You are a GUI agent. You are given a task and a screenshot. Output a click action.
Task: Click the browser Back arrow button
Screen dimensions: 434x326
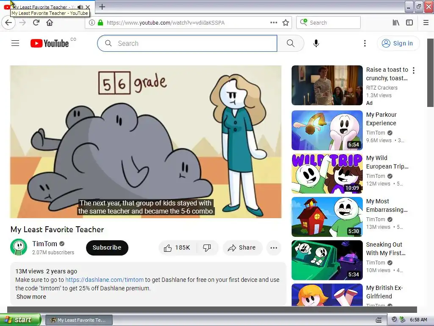tap(8, 23)
